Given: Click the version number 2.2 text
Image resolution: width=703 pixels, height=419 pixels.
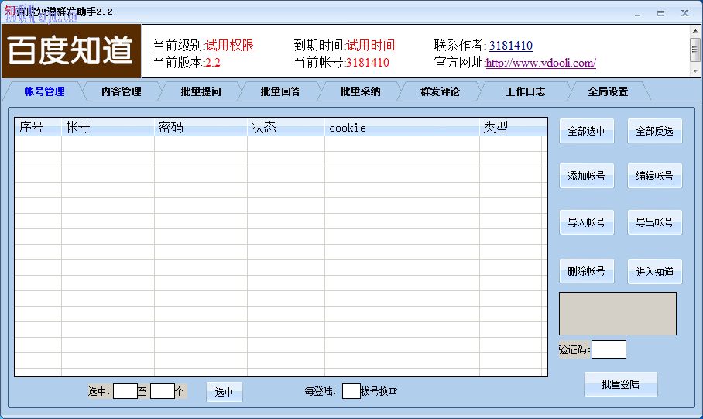Looking at the screenshot, I should [x=212, y=63].
